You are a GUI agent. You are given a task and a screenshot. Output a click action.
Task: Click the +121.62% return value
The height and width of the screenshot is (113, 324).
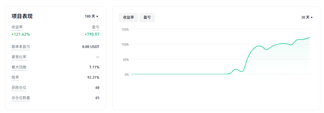pyautogui.click(x=21, y=34)
